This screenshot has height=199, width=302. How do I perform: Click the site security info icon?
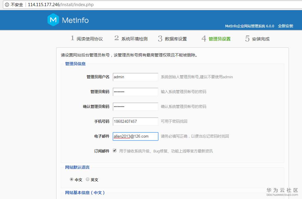(7, 5)
